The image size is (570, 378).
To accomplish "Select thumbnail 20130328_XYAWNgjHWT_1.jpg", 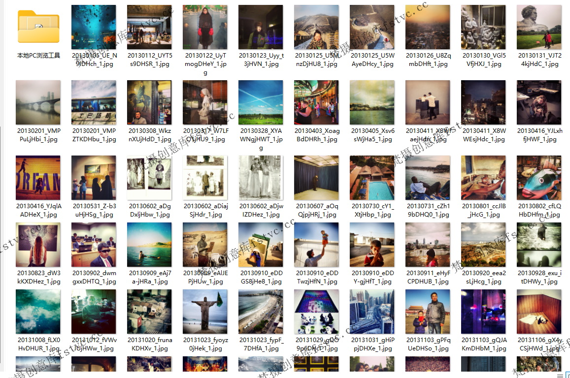I will 261,102.
